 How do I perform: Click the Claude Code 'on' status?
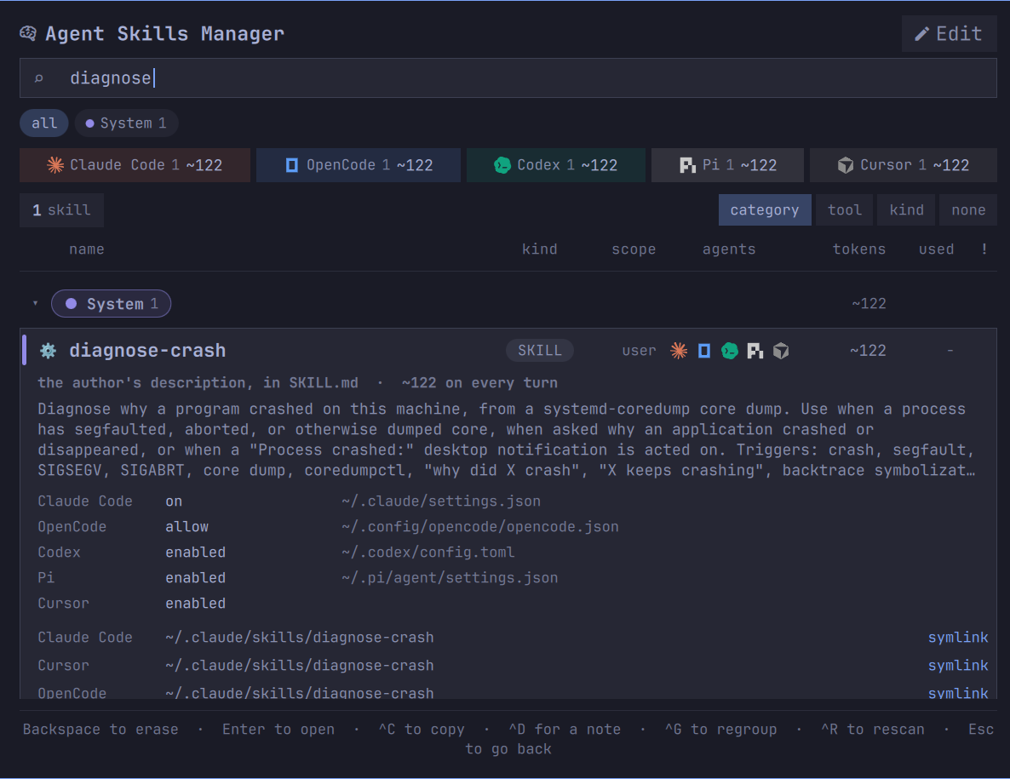pyautogui.click(x=173, y=501)
